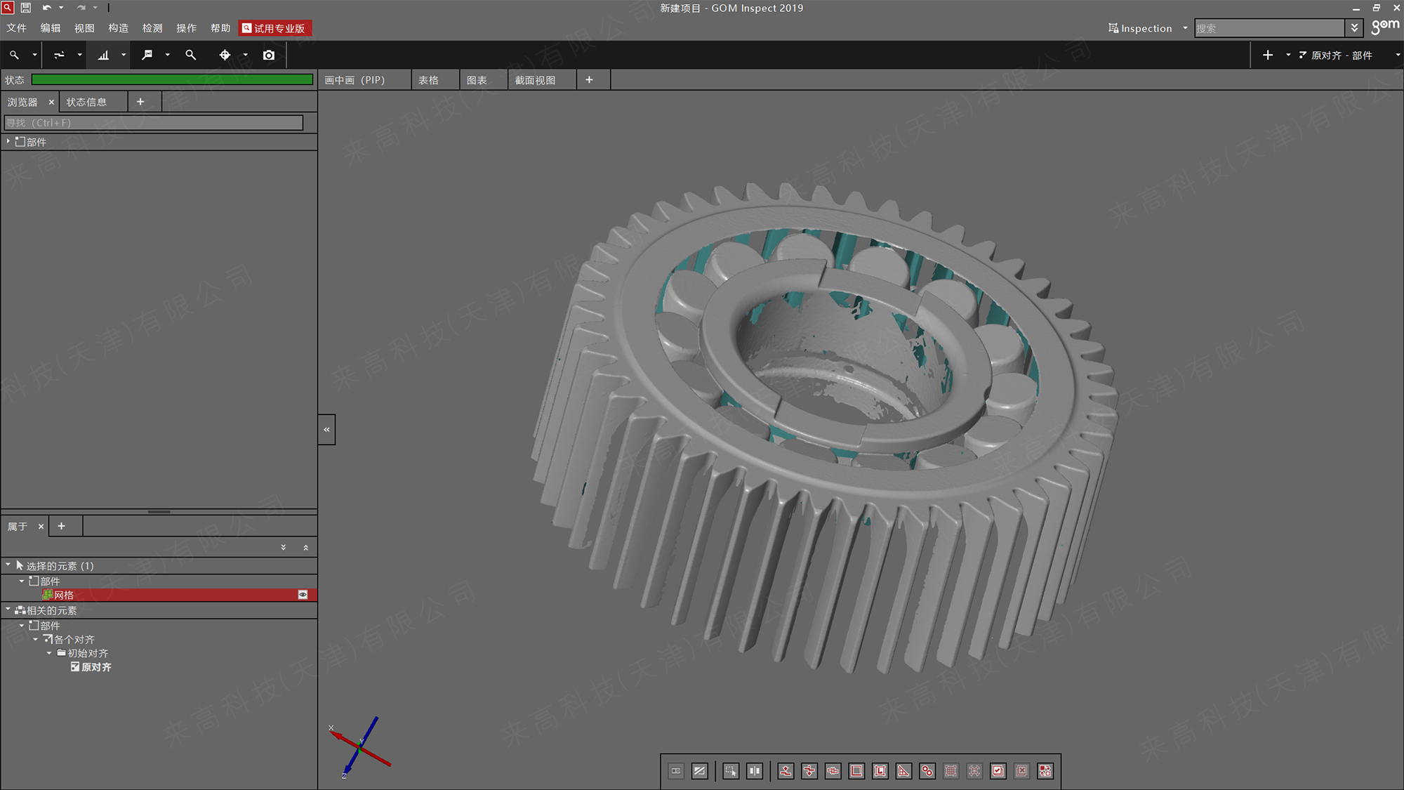Click the green 状态 progress bar
1404x790 pixels.
pyautogui.click(x=172, y=80)
